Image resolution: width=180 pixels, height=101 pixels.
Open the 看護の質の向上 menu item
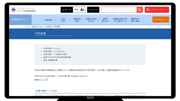(x=105, y=20)
